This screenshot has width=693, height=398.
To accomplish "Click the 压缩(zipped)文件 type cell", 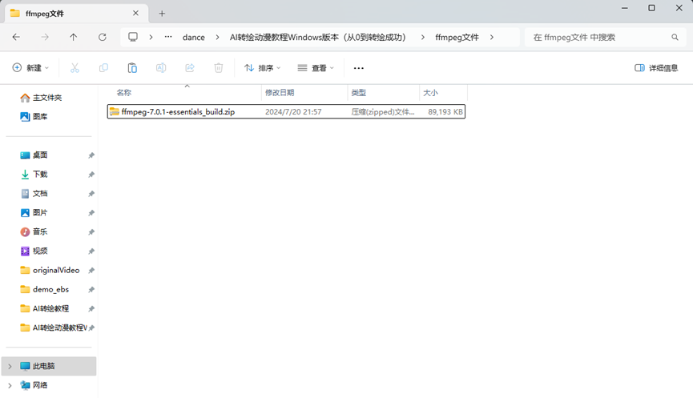I will (383, 112).
